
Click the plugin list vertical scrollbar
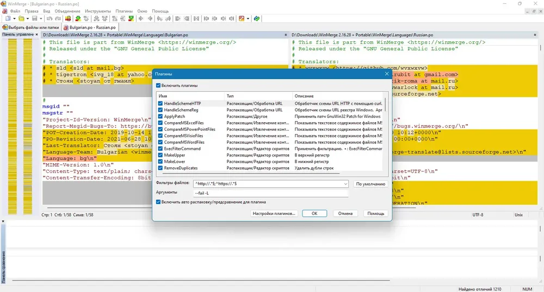pyautogui.click(x=385, y=104)
